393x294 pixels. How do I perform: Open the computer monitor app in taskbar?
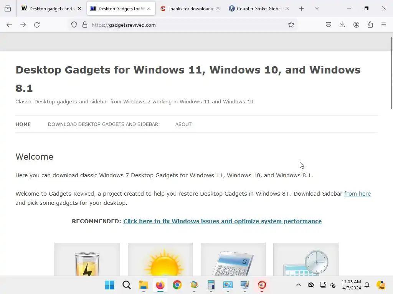(244, 285)
